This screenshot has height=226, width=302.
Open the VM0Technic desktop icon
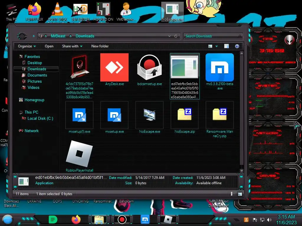coord(126,12)
